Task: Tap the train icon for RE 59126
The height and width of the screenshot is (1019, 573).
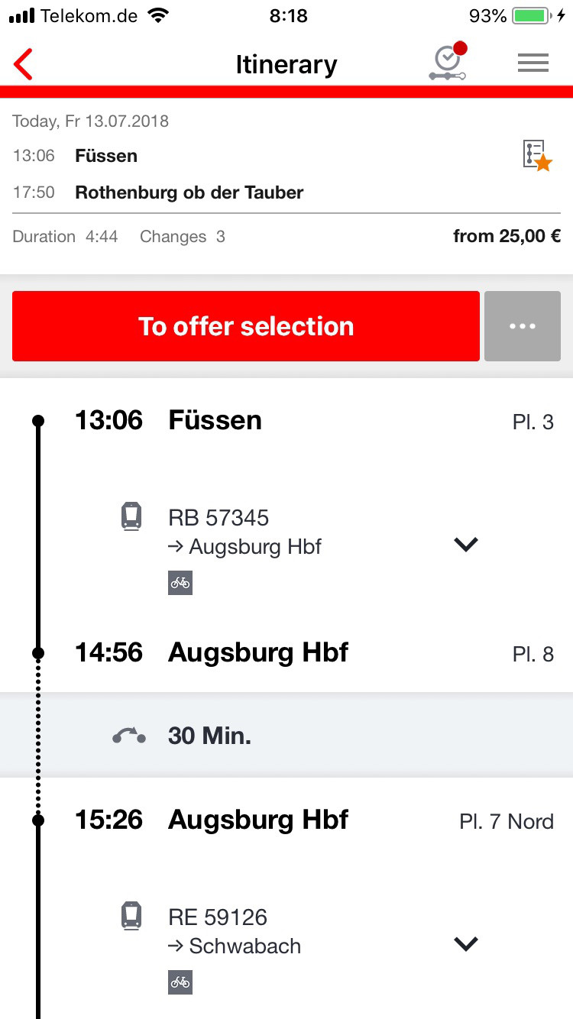Action: point(131,916)
